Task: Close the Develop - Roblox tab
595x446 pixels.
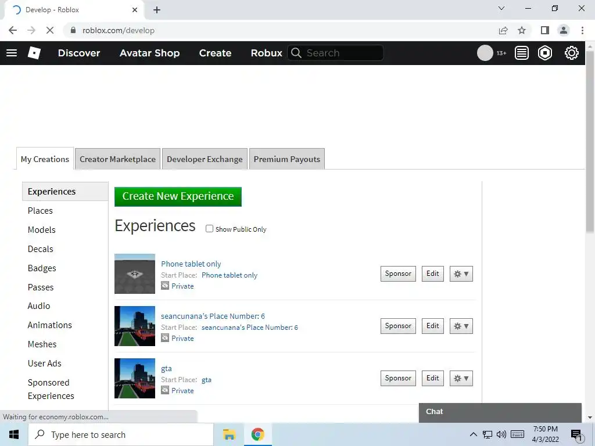Action: click(135, 10)
